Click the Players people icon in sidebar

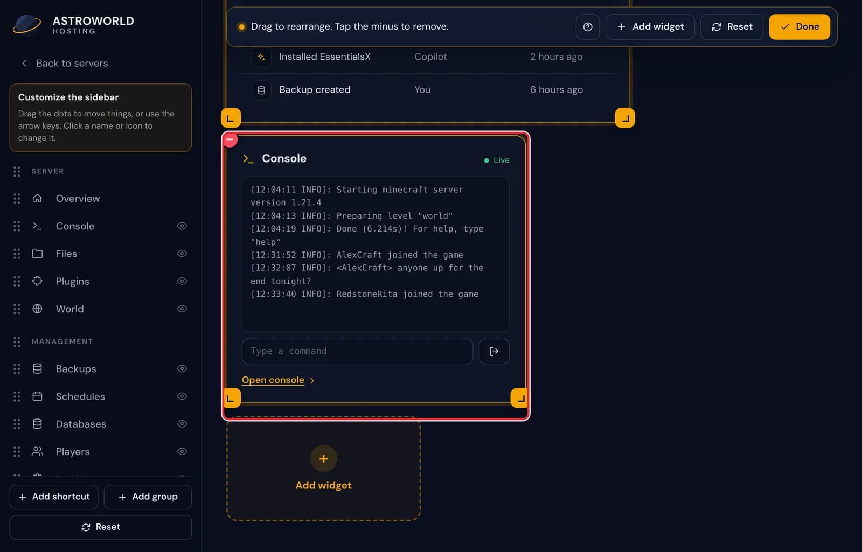tap(37, 451)
